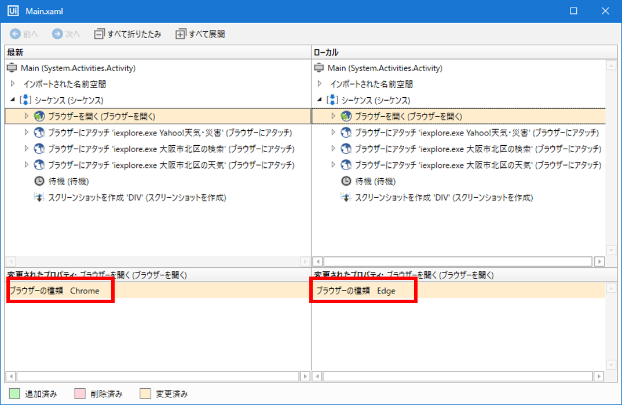Go to the next change (次へ)
Viewport: 622px width, 405px height.
[65, 34]
